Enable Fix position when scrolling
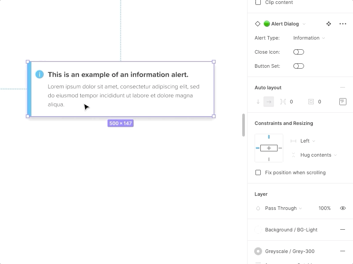 click(258, 172)
